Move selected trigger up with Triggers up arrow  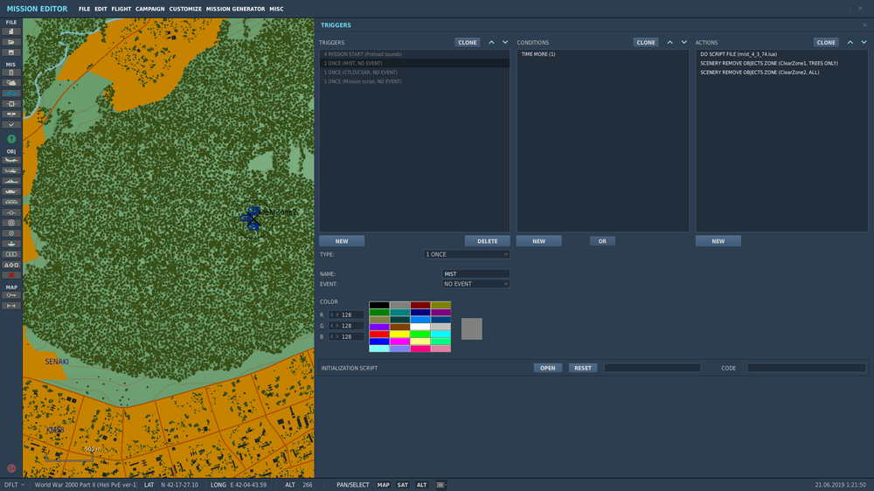(491, 42)
